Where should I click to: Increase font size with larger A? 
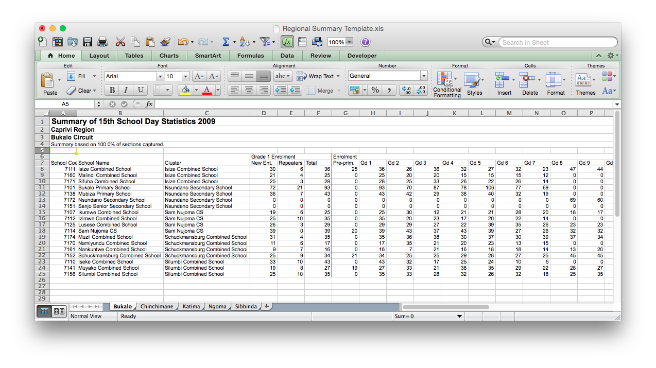pyautogui.click(x=199, y=76)
